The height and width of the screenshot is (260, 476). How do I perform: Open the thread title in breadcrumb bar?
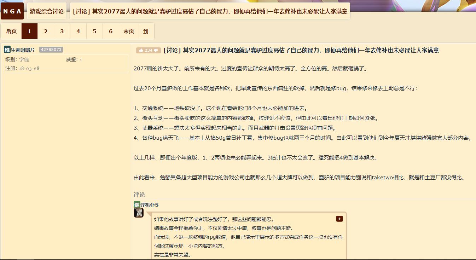[210, 11]
